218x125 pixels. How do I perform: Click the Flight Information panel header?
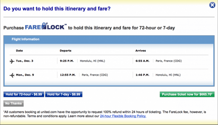coord(26,39)
